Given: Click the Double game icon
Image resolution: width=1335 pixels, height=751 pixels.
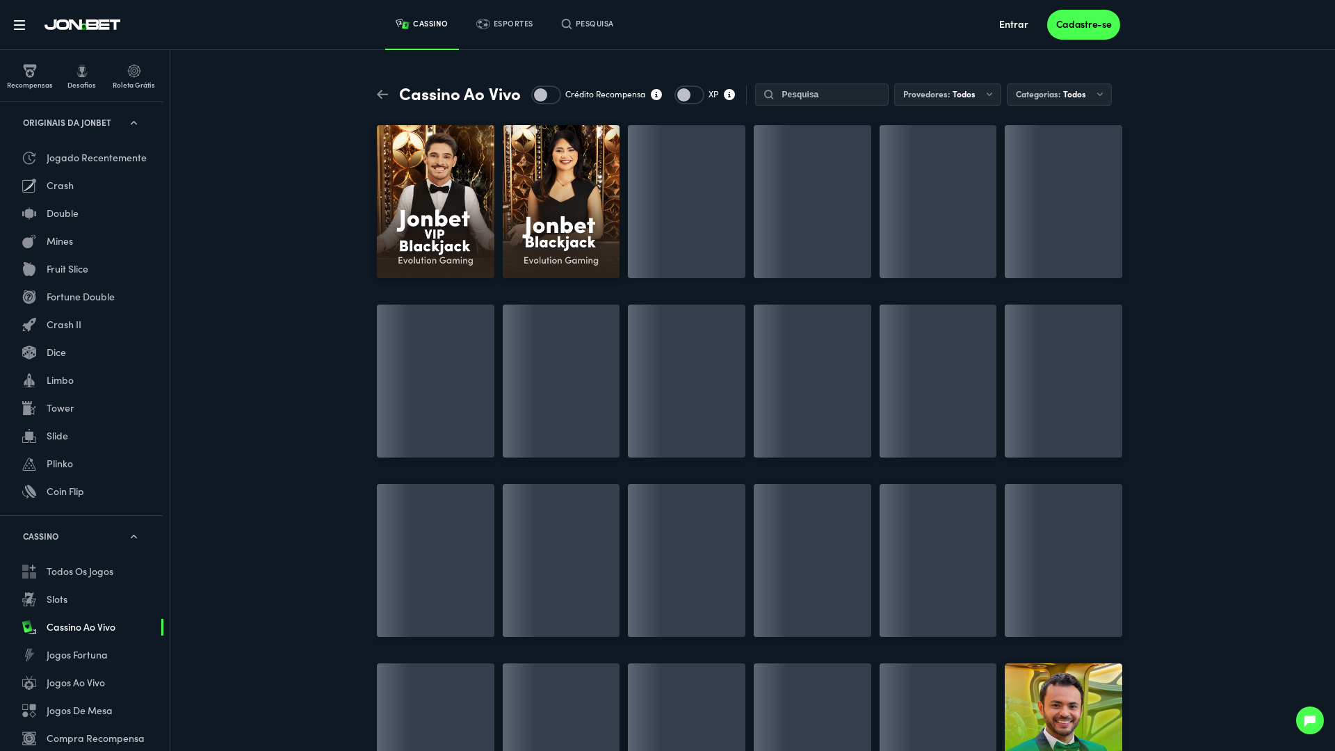Looking at the screenshot, I should pos(29,213).
